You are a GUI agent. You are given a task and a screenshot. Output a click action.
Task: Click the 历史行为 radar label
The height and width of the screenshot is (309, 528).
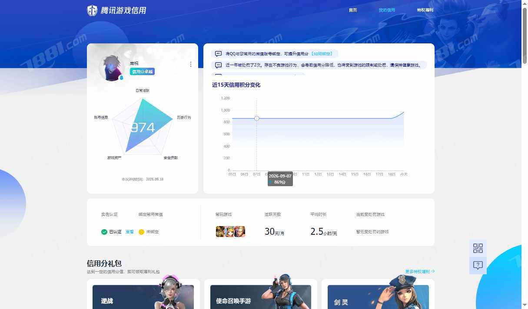pyautogui.click(x=184, y=118)
